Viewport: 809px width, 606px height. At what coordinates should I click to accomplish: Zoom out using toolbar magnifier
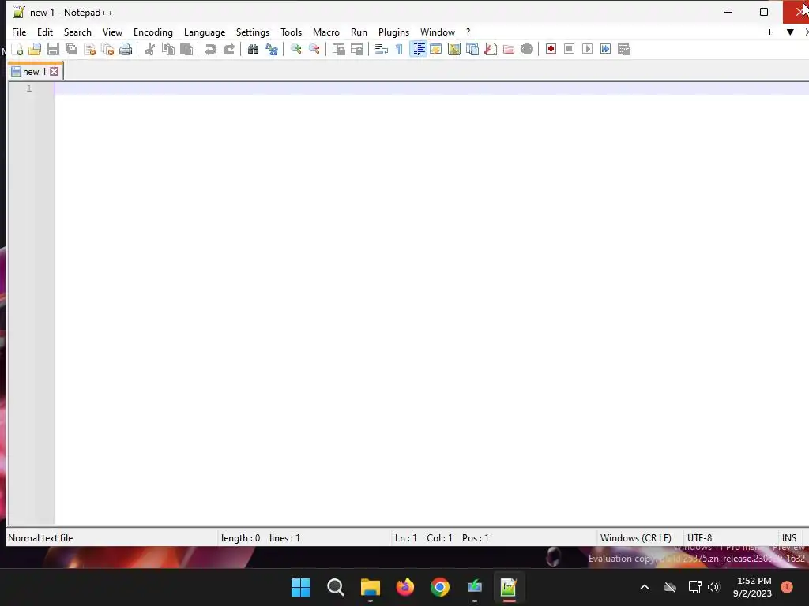(x=314, y=49)
